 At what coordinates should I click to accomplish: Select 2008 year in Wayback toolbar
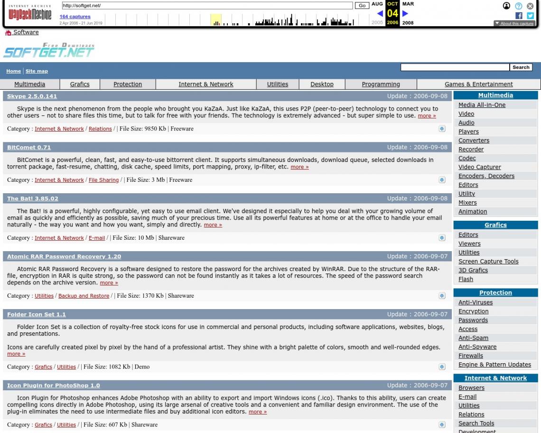(408, 23)
